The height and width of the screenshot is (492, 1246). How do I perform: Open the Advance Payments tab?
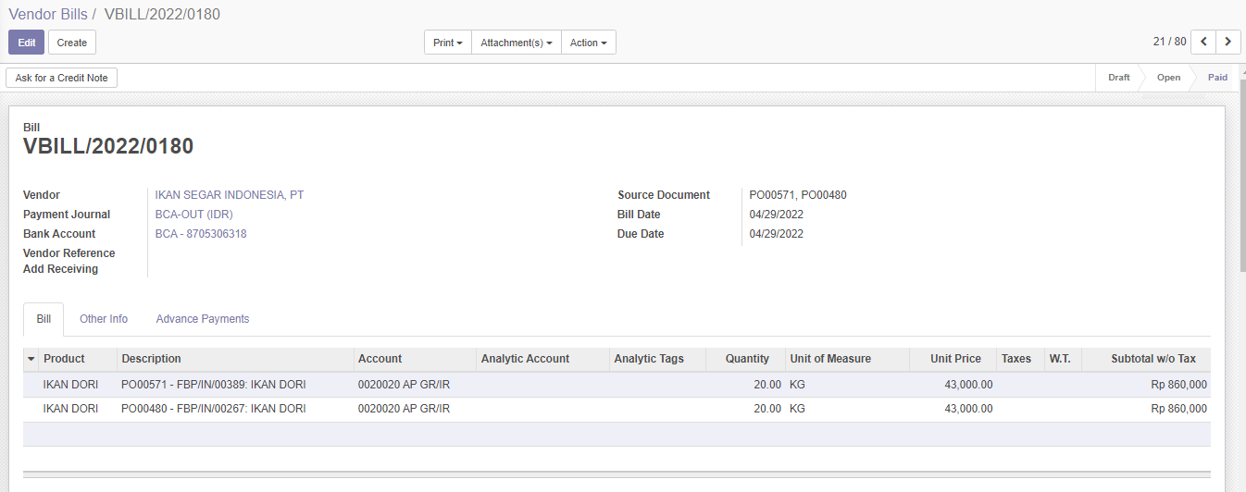203,319
